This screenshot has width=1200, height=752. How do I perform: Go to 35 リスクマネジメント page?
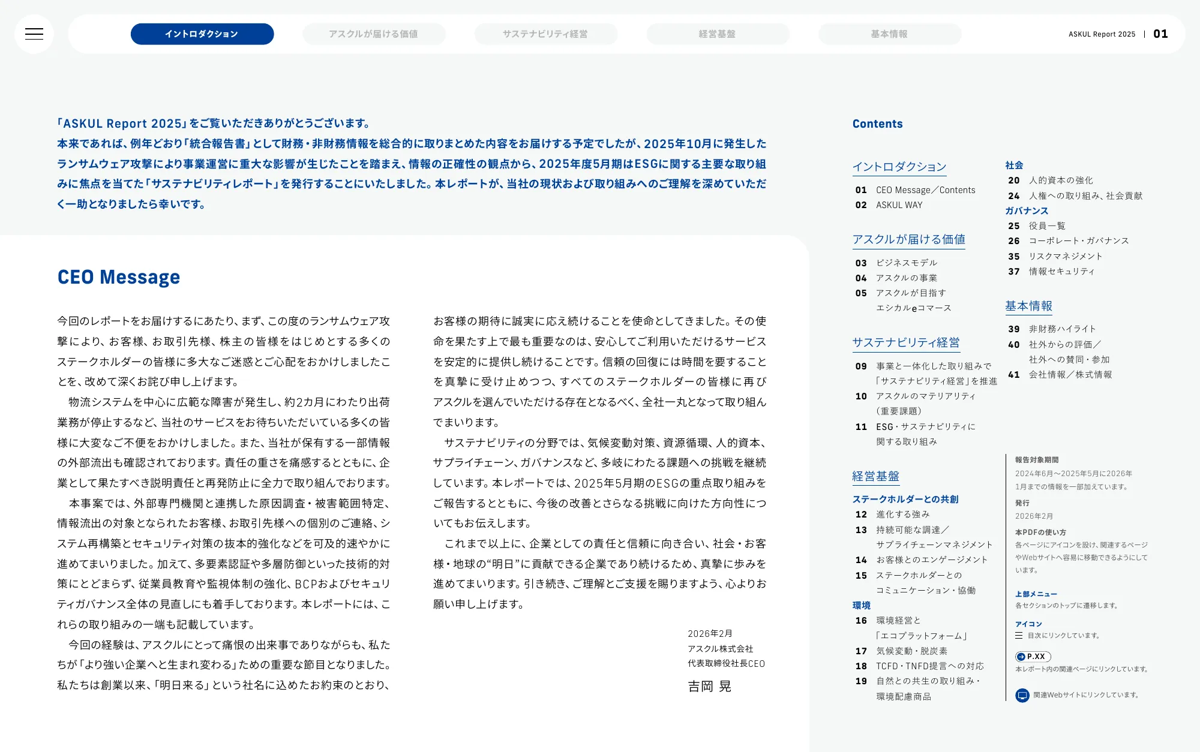click(1055, 257)
